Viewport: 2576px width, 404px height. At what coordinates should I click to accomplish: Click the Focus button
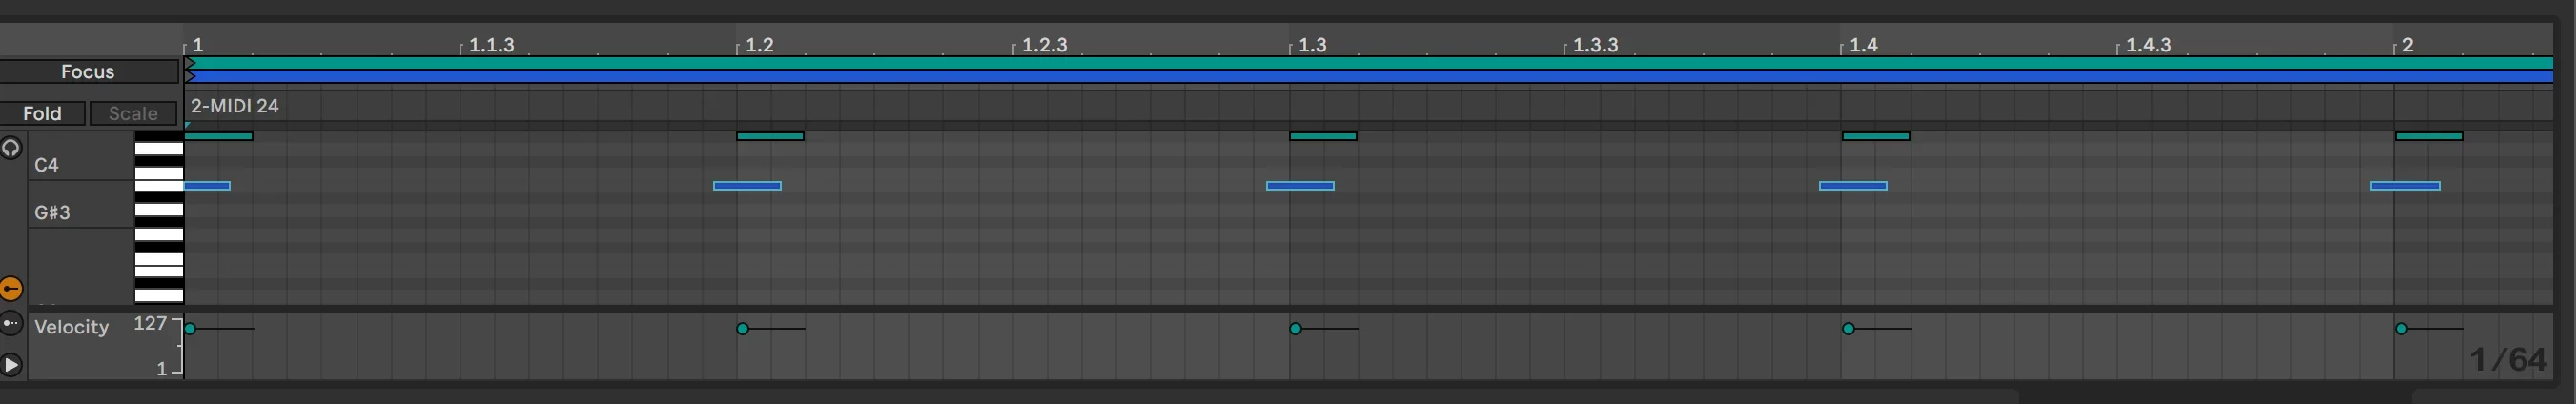(x=88, y=72)
